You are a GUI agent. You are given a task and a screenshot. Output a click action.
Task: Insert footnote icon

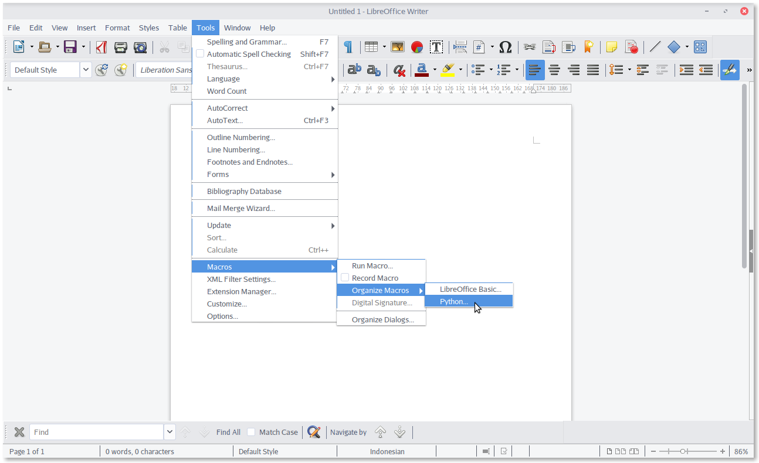(x=549, y=47)
